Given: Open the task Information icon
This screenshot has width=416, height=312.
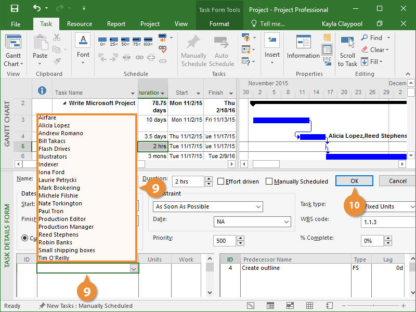Looking at the screenshot, I should tap(303, 43).
